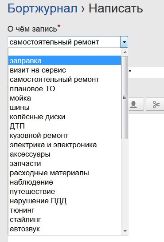
Task: Choose наблюдение option
Action: [65, 182]
